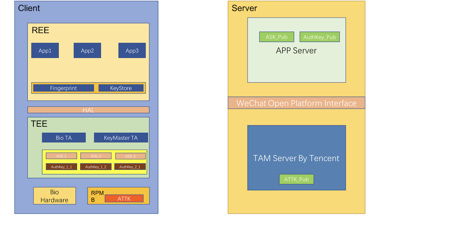Select the KeyMaster TA box
Image resolution: width=462 pixels, height=231 pixels.
pyautogui.click(x=121, y=138)
